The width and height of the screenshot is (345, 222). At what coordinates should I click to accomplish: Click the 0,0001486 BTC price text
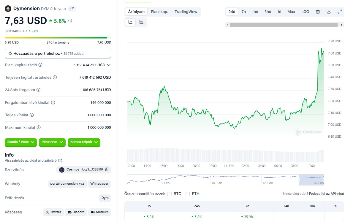click(16, 31)
